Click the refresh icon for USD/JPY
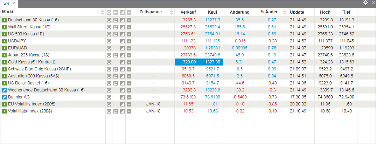This screenshot has width=376, height=144. coord(109,41)
